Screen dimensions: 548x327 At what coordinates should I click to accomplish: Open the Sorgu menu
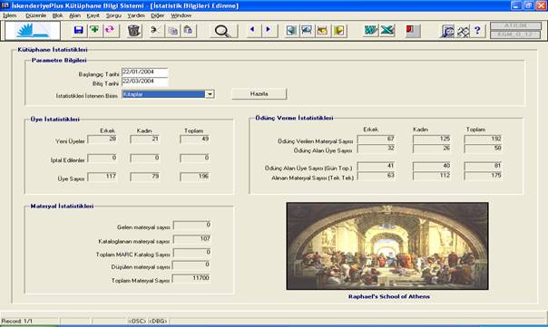click(x=113, y=15)
